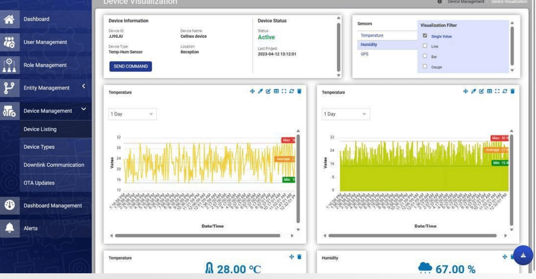This screenshot has height=279, width=536.
Task: Check the Gauge visualization option
Action: [x=425, y=67]
